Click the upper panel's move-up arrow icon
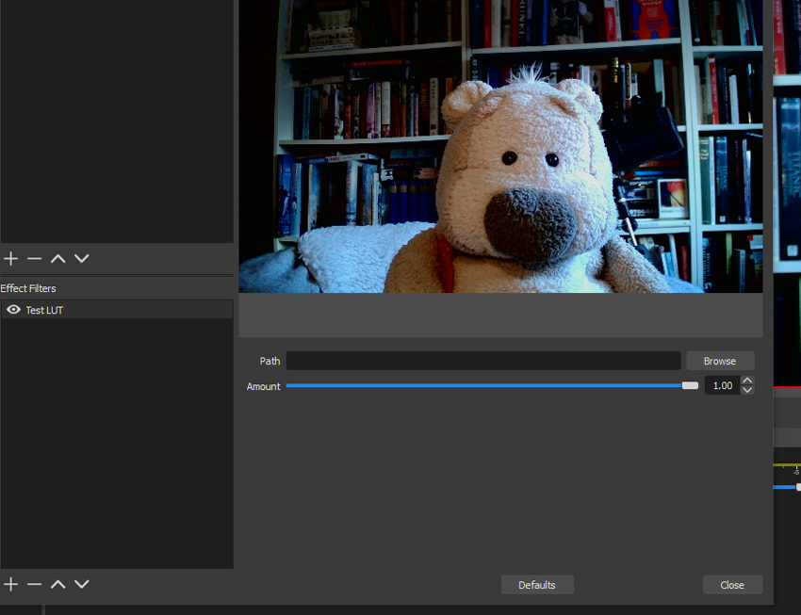This screenshot has width=801, height=615. coord(57,258)
